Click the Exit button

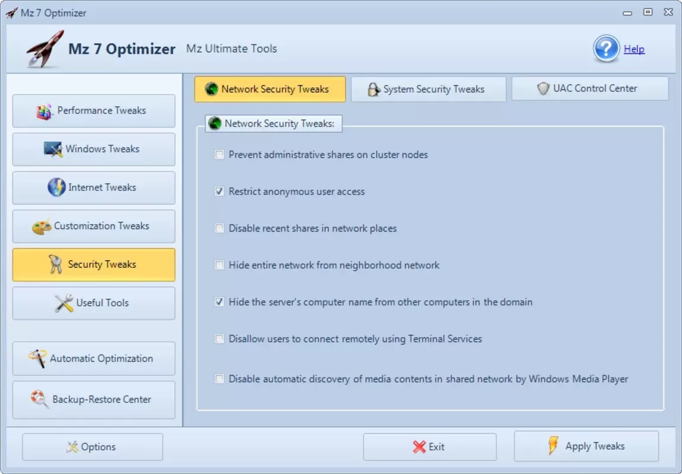pos(430,447)
